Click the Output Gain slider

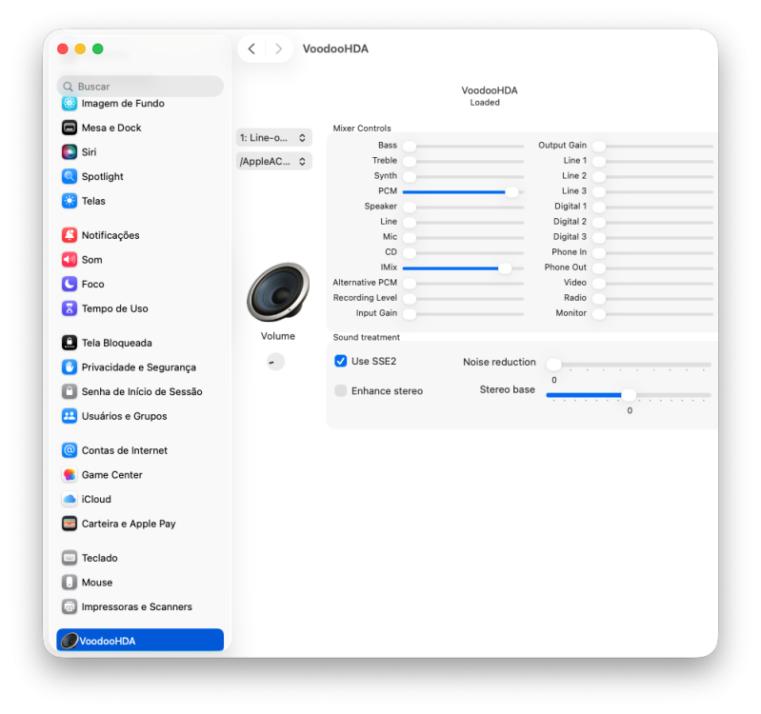tap(652, 146)
